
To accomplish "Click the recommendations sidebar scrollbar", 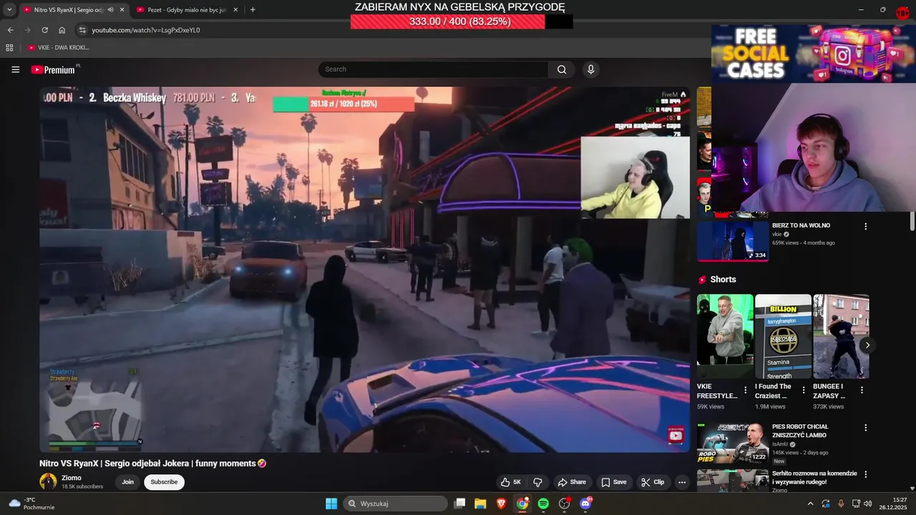I will [912, 222].
